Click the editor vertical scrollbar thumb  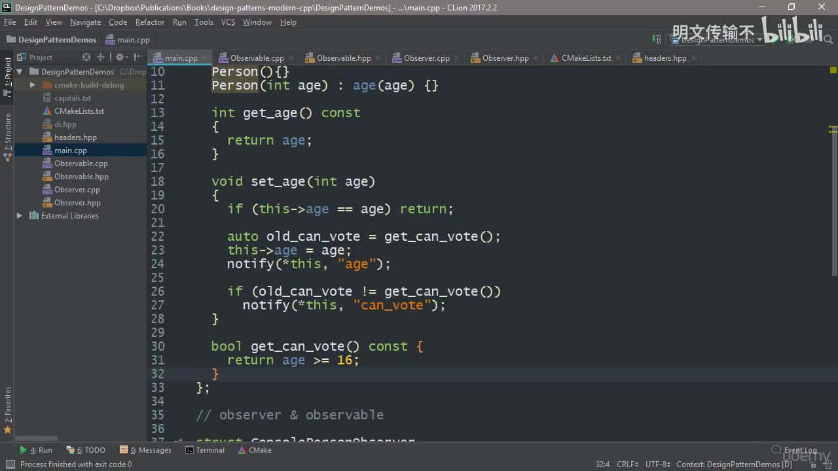click(833, 201)
